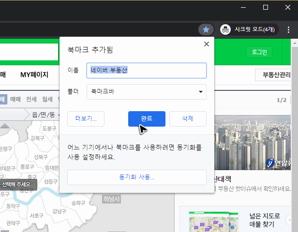Viewport: 298px width, 232px height.
Task: Click 성북구 on the map
Action: [41, 157]
